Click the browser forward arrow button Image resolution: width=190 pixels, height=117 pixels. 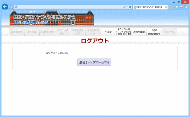(11, 7)
